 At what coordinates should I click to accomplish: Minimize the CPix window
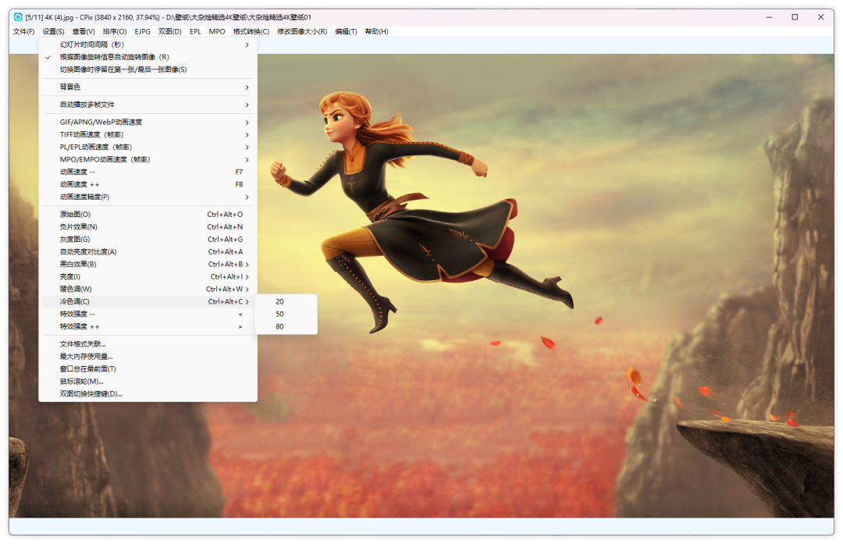point(768,16)
